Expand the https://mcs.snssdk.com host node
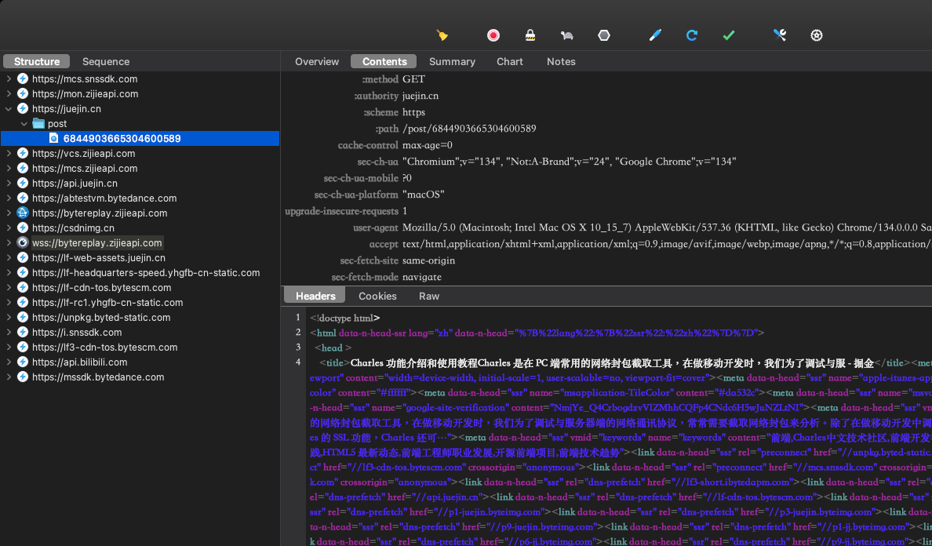The height and width of the screenshot is (546, 932). pyautogui.click(x=9, y=78)
